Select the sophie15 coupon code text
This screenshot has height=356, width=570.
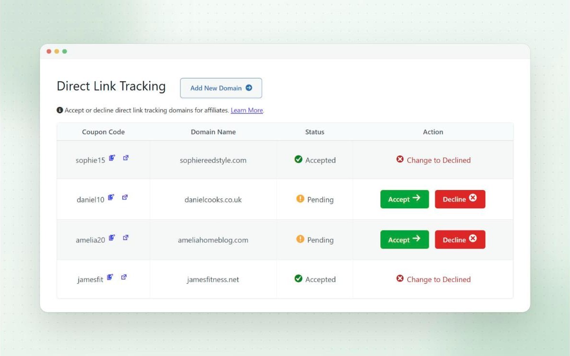pyautogui.click(x=90, y=160)
